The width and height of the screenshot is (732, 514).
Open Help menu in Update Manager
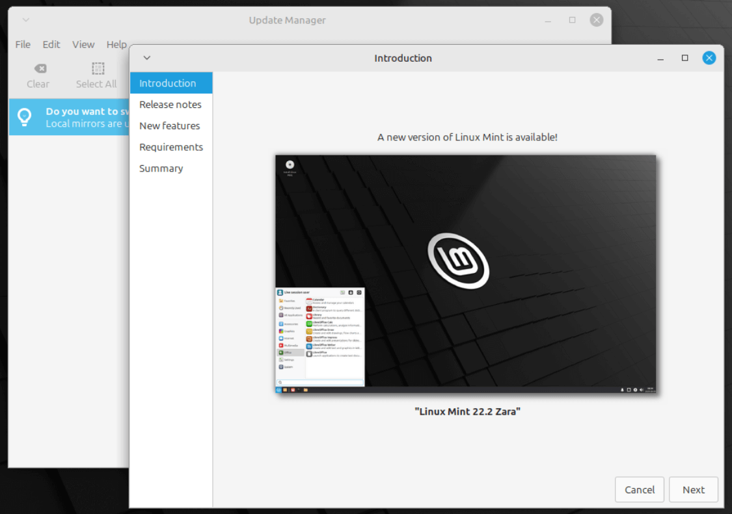point(116,44)
